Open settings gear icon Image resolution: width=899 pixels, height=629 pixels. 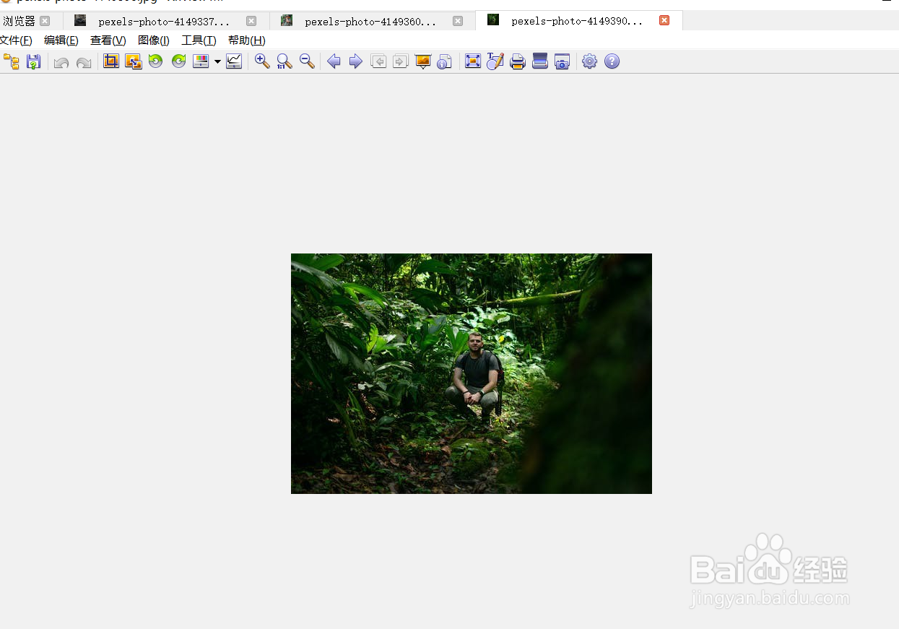pos(590,61)
